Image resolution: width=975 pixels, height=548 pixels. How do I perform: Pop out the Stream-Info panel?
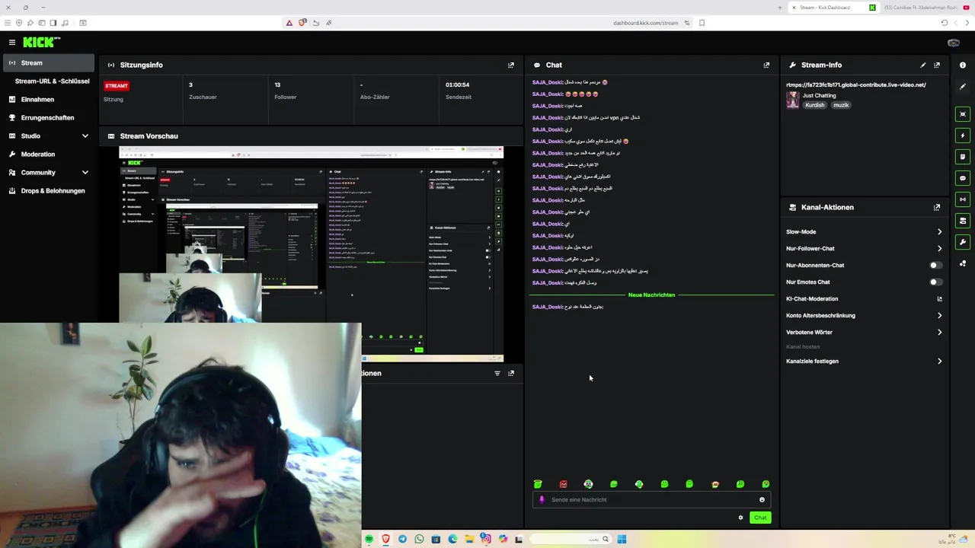click(x=937, y=65)
